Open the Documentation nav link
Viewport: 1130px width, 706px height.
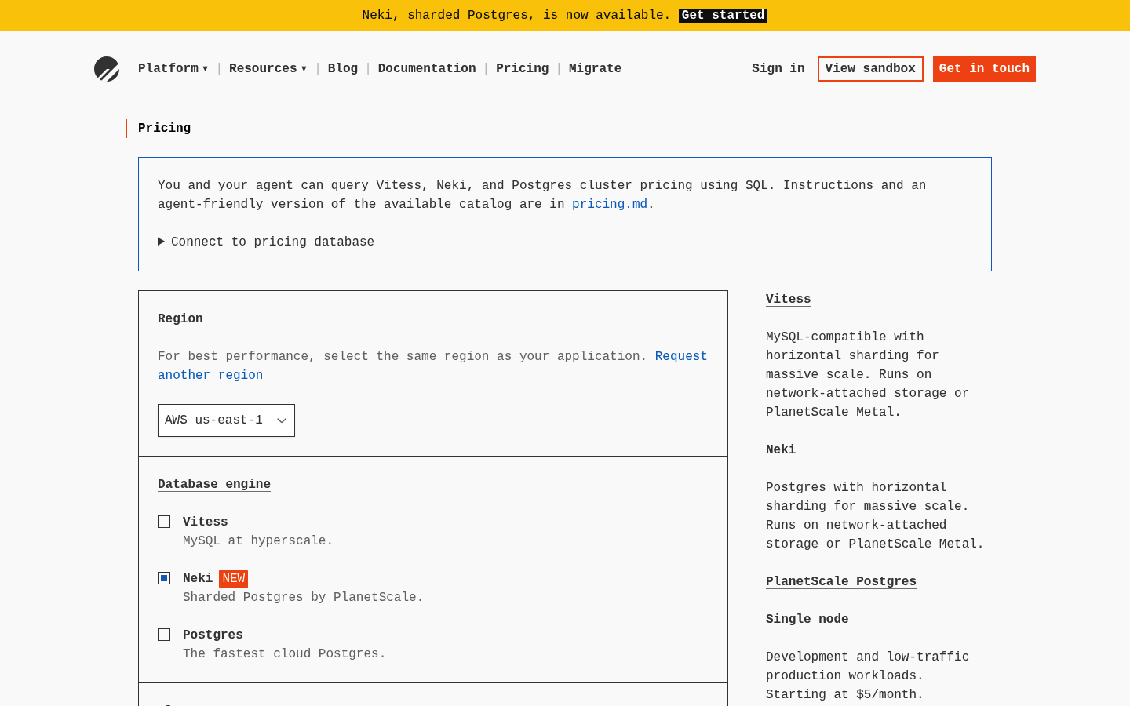coord(427,68)
